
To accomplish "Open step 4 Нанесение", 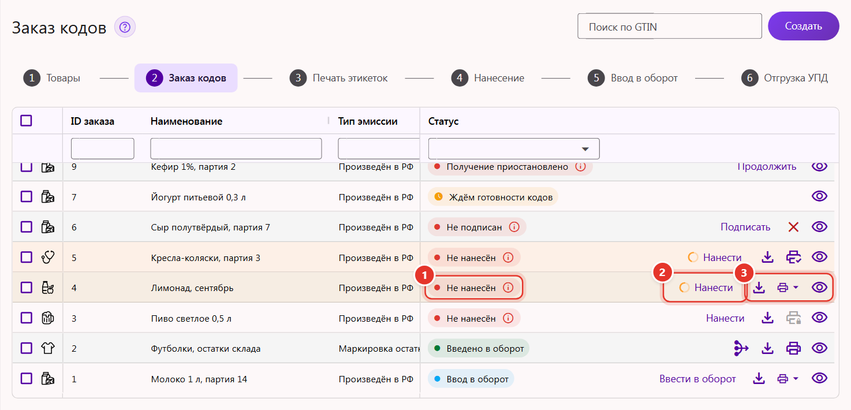I will tap(488, 78).
